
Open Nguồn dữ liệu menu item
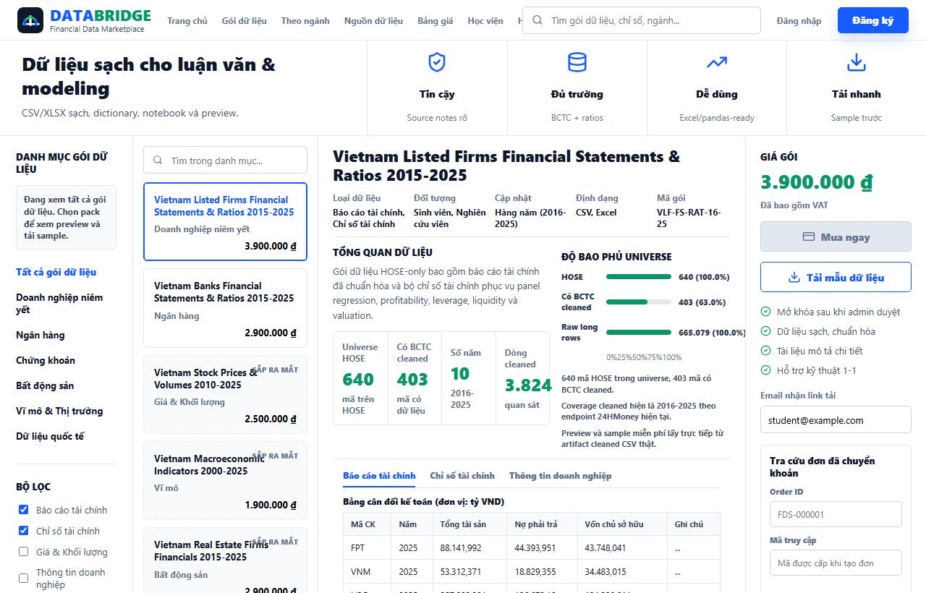point(373,20)
